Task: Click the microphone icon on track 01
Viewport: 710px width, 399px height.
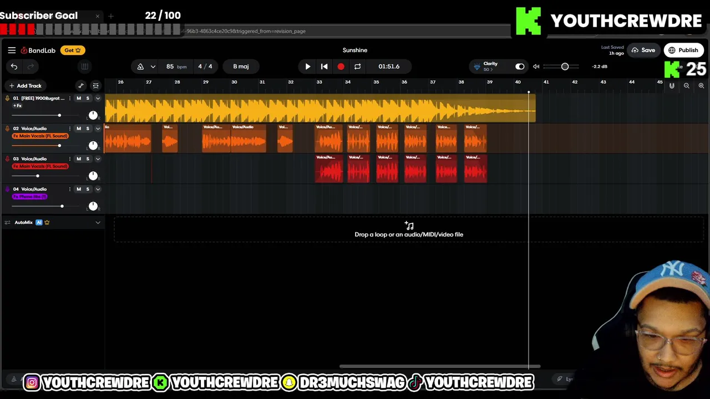Action: click(7, 99)
